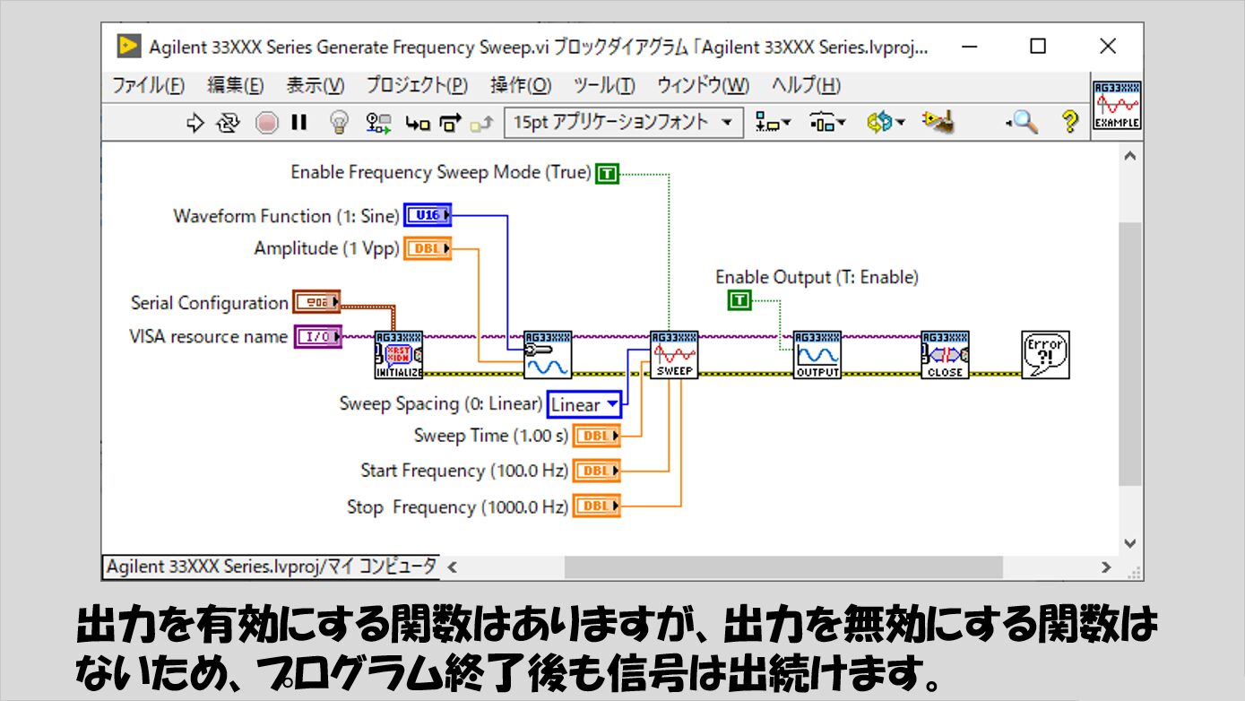Open the Align Objects dropdown

(773, 123)
